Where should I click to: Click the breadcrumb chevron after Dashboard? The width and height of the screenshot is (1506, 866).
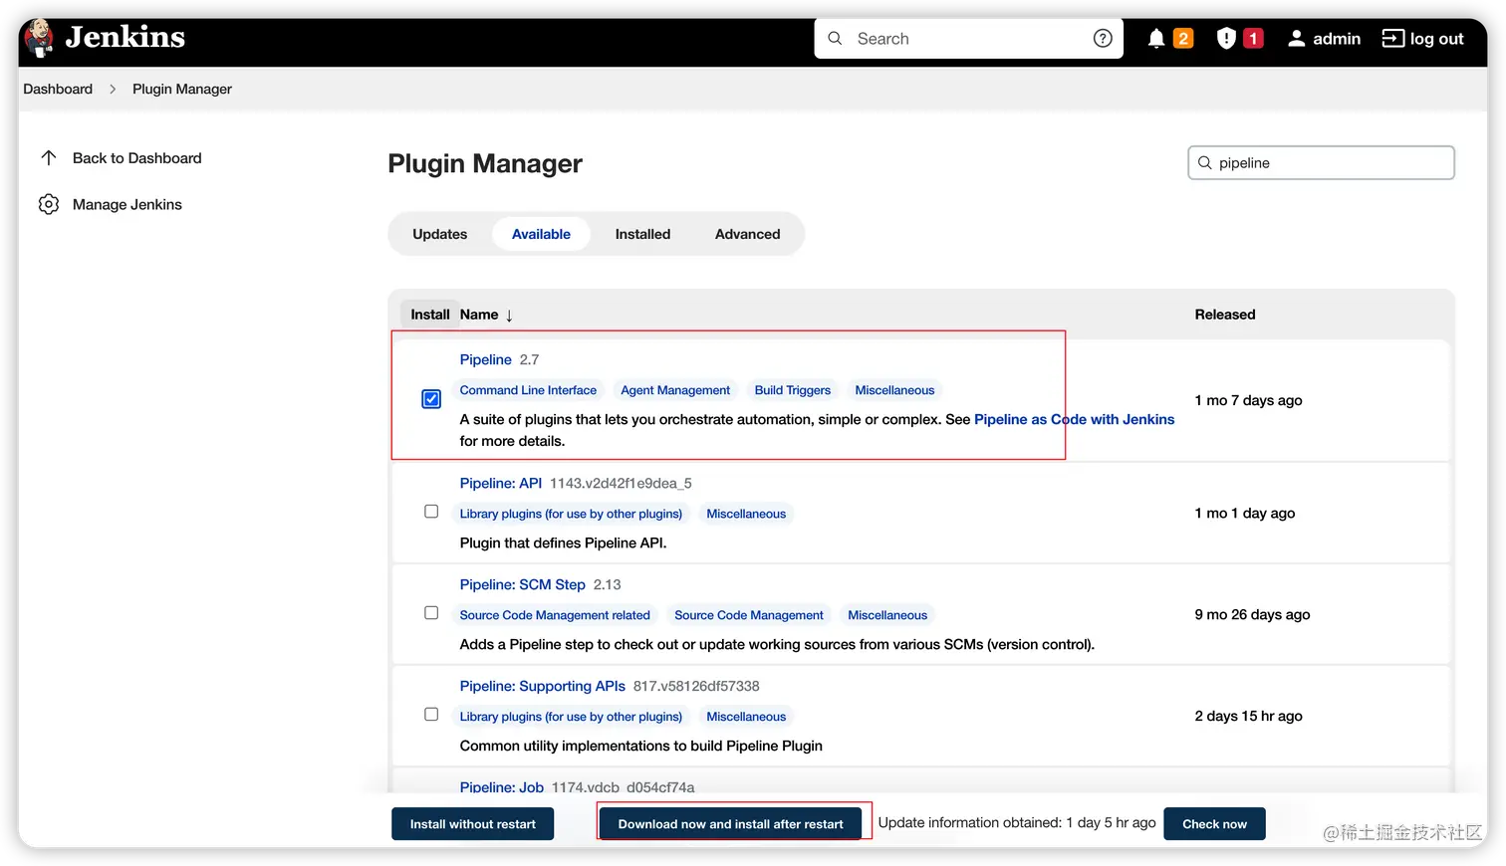tap(113, 90)
